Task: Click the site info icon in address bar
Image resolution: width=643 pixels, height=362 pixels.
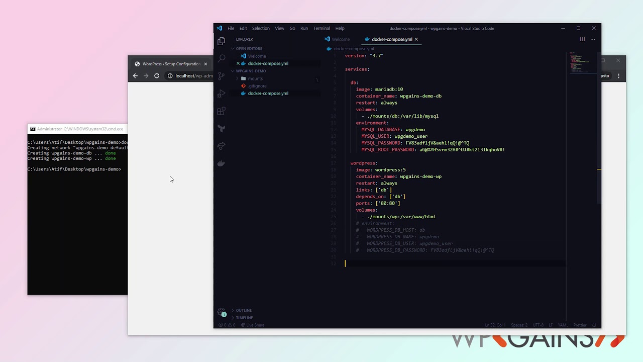Action: [x=170, y=76]
